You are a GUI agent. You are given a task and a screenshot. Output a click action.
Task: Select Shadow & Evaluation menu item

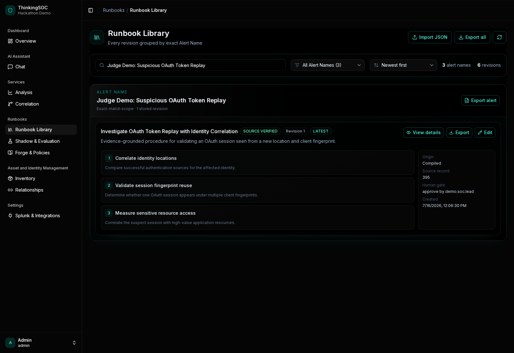point(41,141)
